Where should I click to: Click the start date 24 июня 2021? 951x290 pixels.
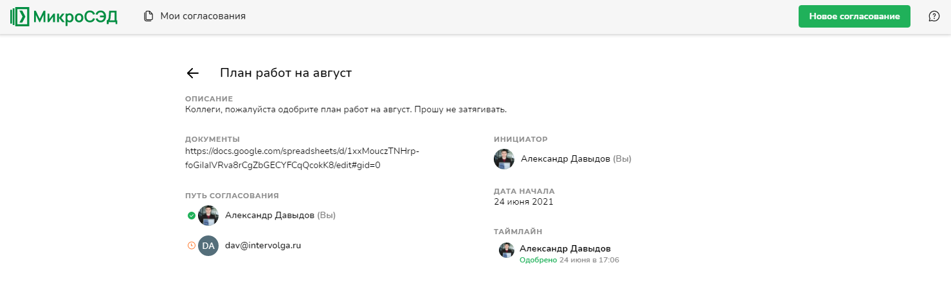(523, 202)
